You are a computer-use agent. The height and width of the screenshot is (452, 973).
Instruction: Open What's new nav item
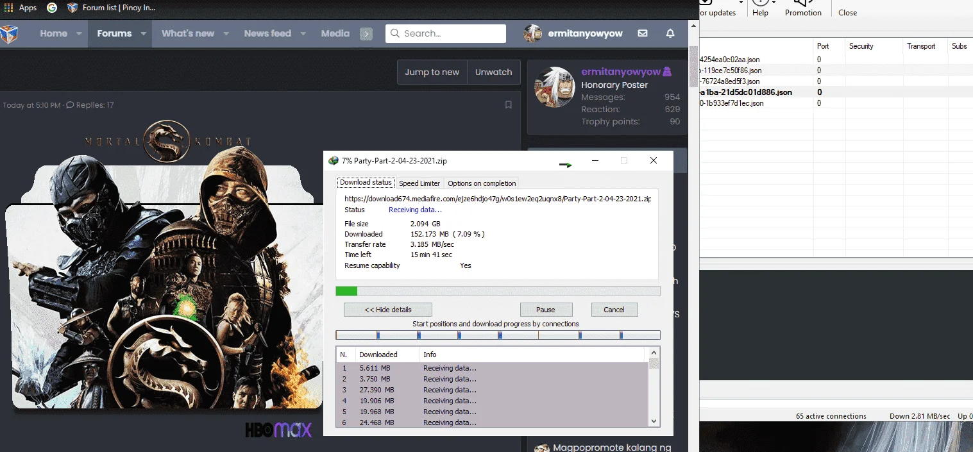[188, 33]
